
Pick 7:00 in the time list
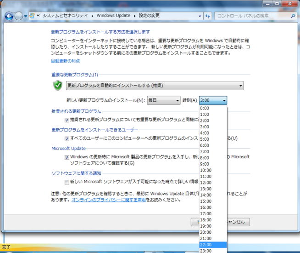[x=213, y=151]
